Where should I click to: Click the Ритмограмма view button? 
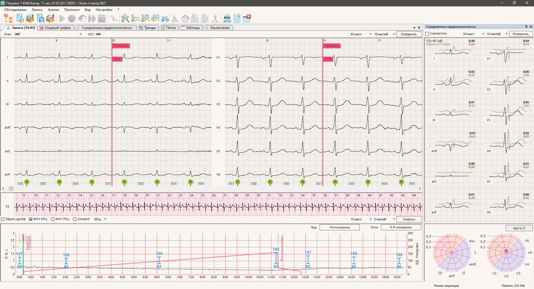tap(340, 227)
